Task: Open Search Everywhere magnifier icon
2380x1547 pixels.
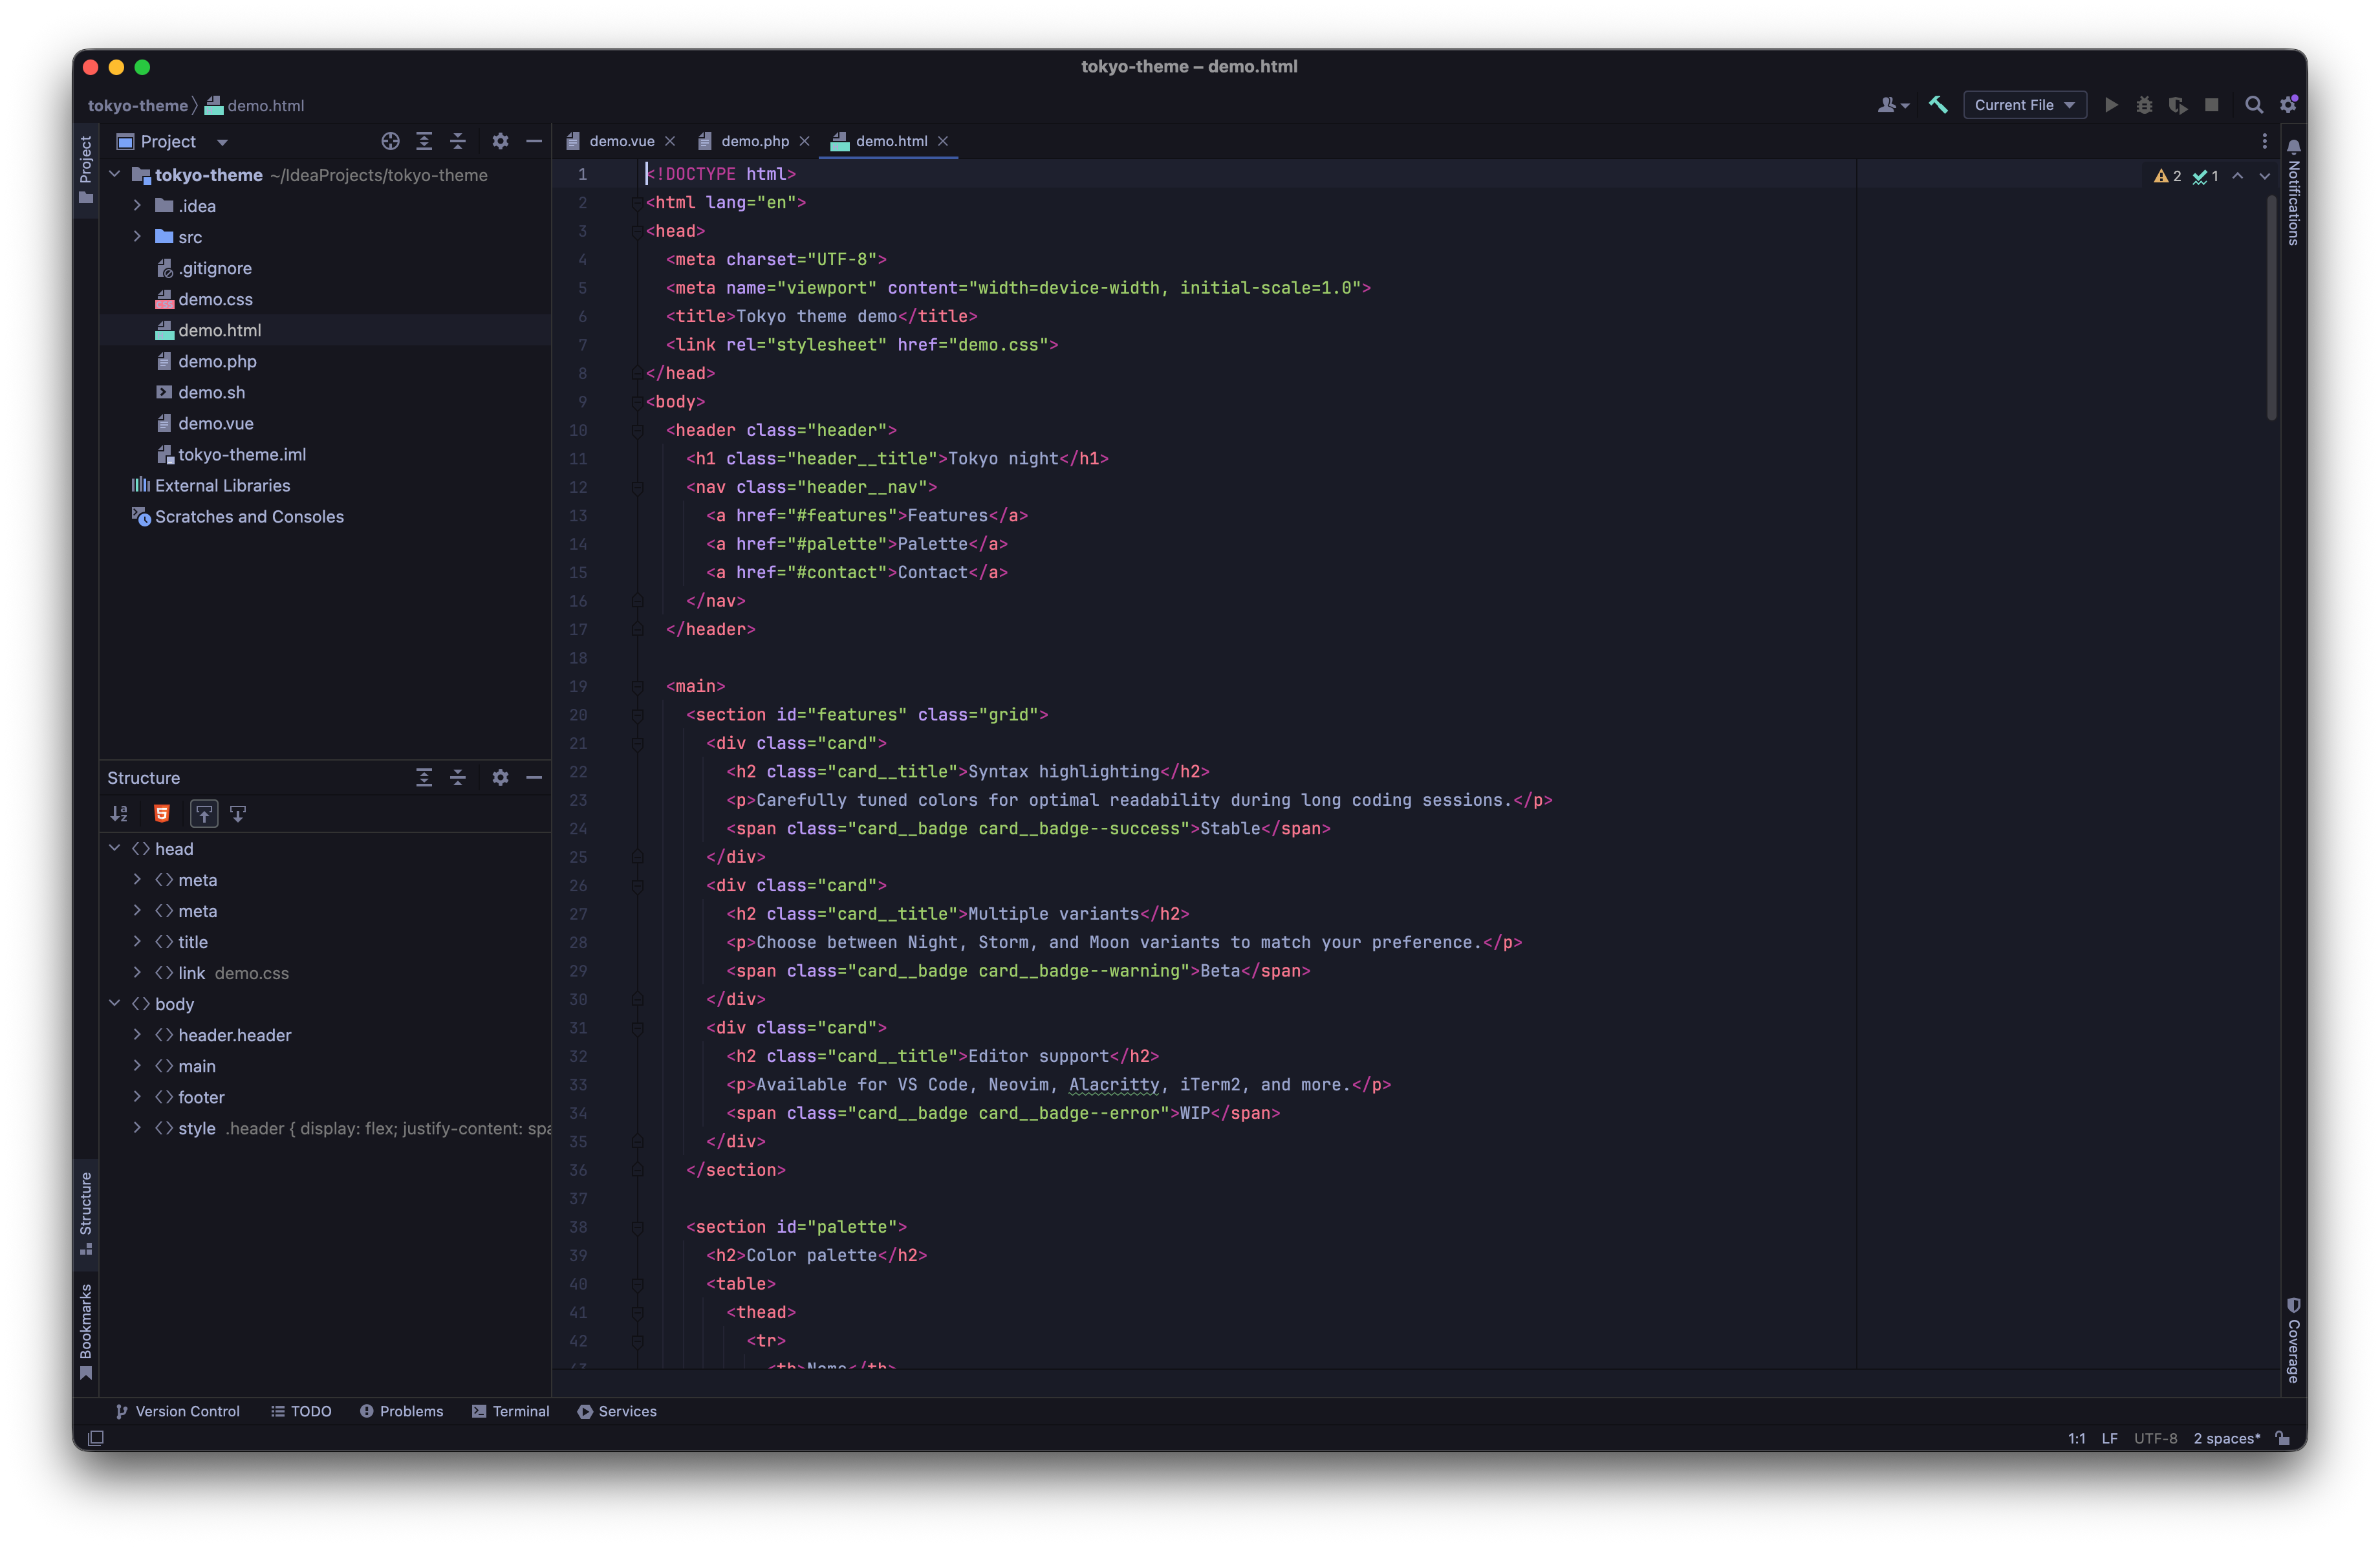Action: click(2254, 105)
